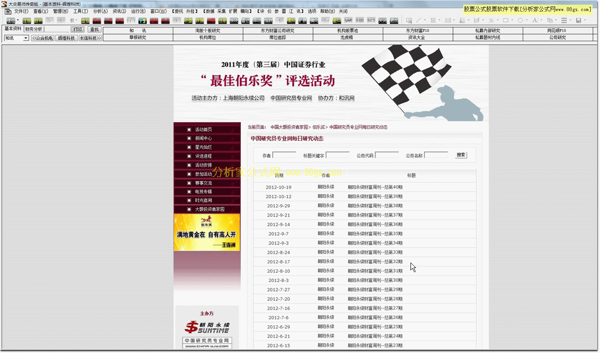Select the rectangle drawing tool
The width and height of the screenshot is (600, 353).
click(506, 20)
